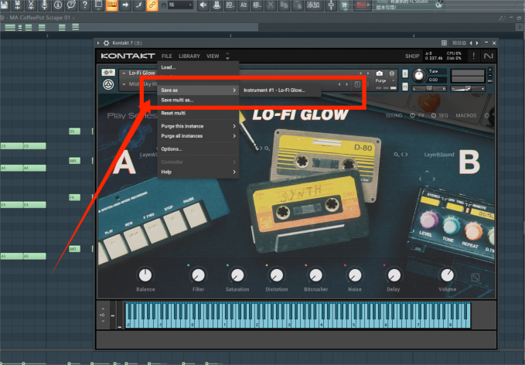Viewport: 525px width, 365px height.
Task: Select Reset multi menu entry
Action: [x=198, y=113]
